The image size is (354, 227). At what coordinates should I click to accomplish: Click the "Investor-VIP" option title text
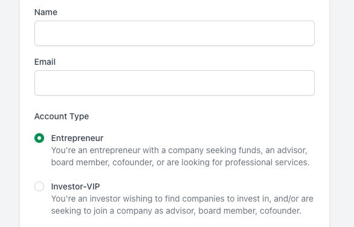click(x=76, y=186)
